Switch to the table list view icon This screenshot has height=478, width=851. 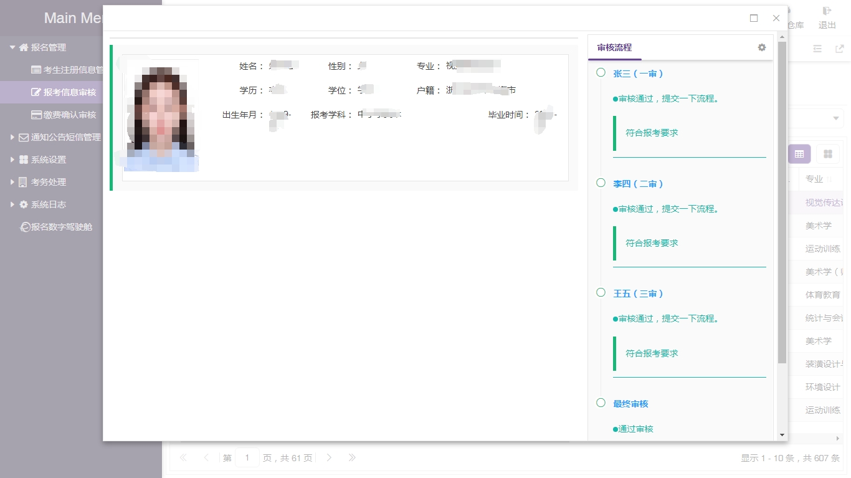[x=799, y=154]
